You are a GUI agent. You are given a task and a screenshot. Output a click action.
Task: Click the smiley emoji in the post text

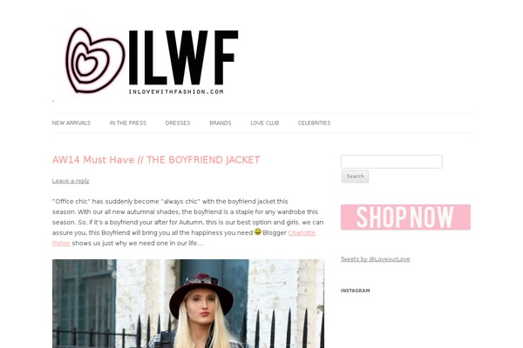[257, 231]
